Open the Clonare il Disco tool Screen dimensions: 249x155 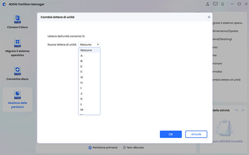[17, 22]
